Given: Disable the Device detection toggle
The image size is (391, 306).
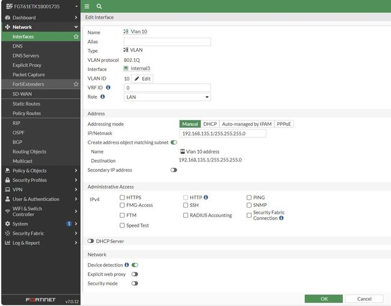Looking at the screenshot, I should [x=135, y=265].
